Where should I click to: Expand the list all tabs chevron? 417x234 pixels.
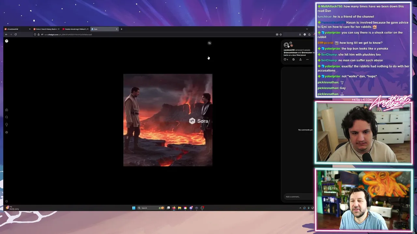click(x=307, y=29)
